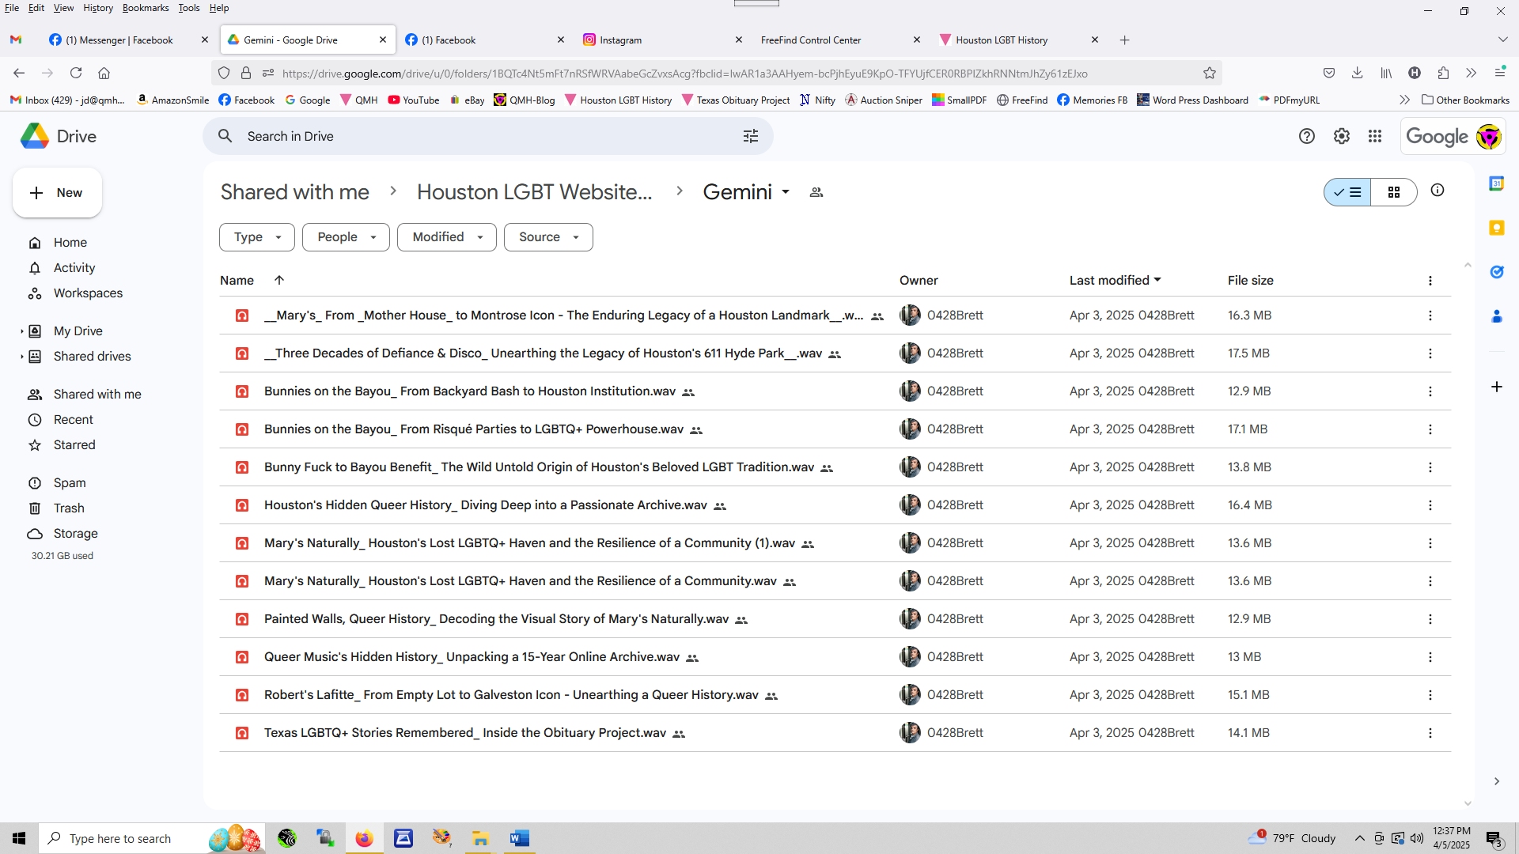Open Google Calendar side panel icon

[1496, 183]
